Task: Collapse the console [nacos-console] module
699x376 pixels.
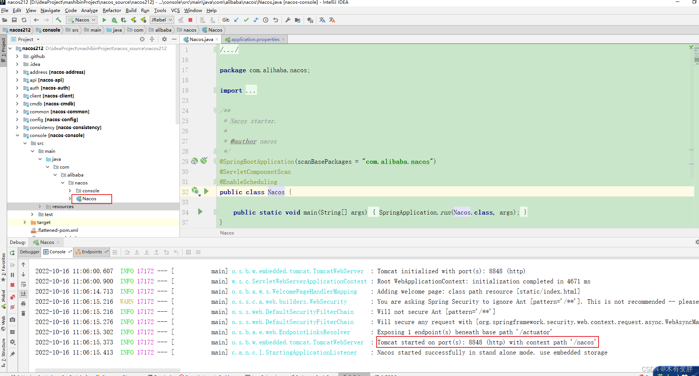Action: [x=17, y=135]
